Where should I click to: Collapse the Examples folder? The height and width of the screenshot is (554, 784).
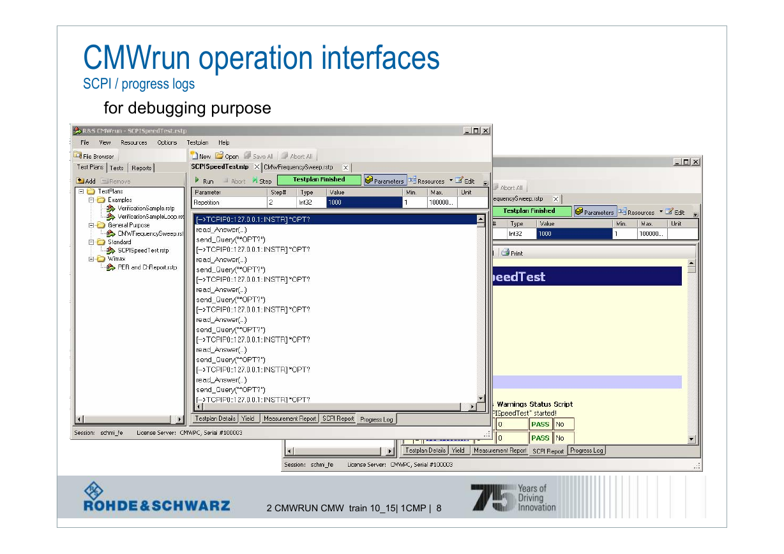click(x=91, y=200)
